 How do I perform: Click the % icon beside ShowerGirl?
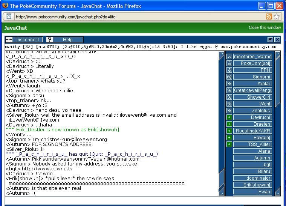[x=229, y=97]
